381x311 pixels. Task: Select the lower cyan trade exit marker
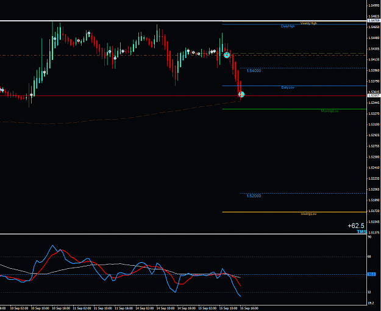[241, 95]
